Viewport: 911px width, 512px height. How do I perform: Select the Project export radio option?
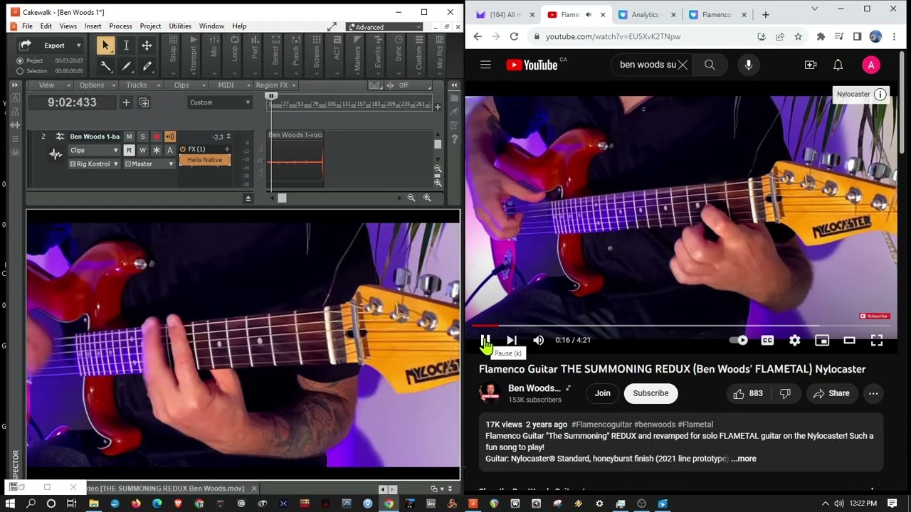coord(20,61)
